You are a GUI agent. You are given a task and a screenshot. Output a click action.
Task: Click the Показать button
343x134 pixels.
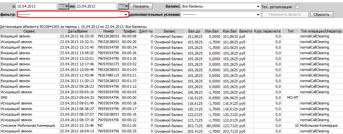tap(141, 6)
